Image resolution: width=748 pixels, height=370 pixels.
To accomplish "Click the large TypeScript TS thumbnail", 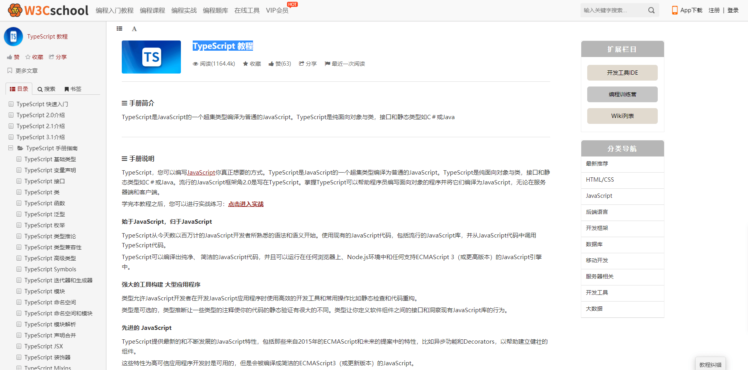I will coord(151,57).
